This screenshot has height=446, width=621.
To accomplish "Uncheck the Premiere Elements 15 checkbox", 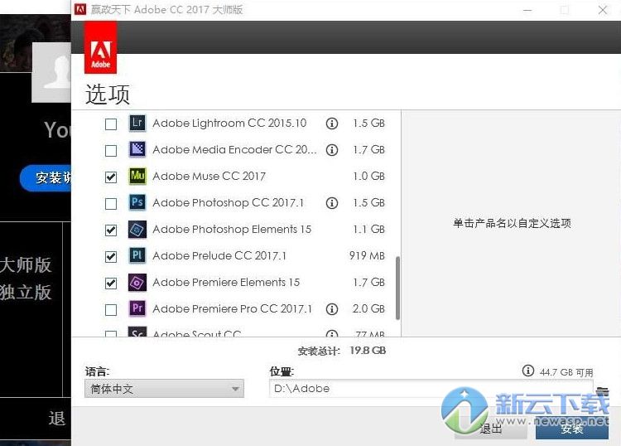I will click(111, 284).
